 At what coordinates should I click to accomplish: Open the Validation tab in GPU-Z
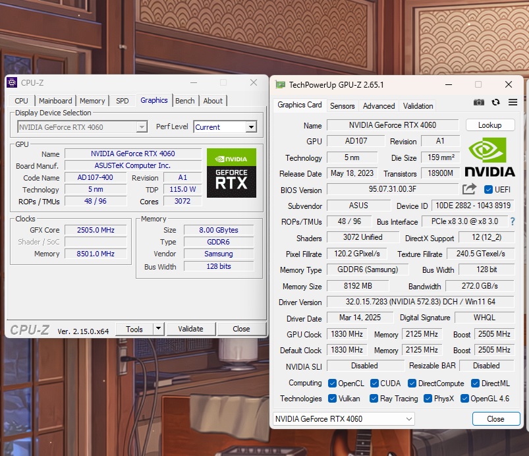point(418,106)
